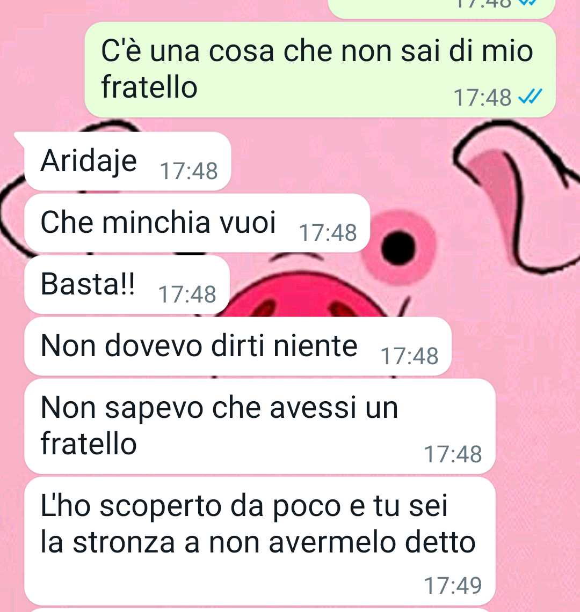Screen dimensions: 580x612
Task: Tap the timestamp beside 'Non dovevo dirti niente'
Action: coord(410,356)
